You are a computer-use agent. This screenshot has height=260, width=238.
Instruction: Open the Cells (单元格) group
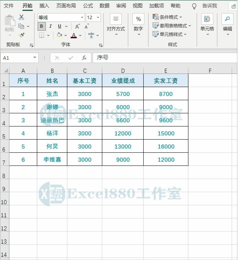coord(207,25)
